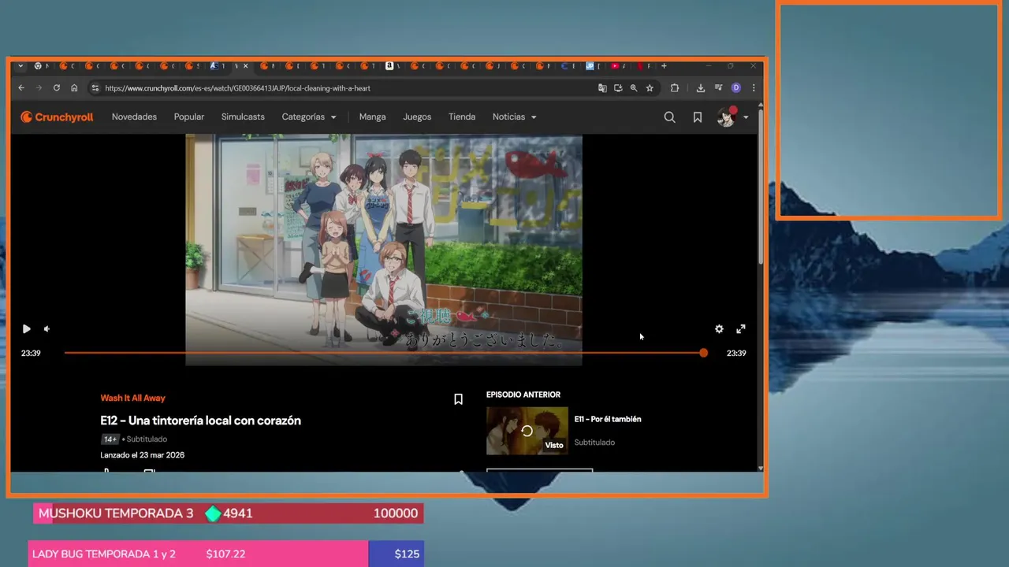Image resolution: width=1009 pixels, height=567 pixels.
Task: Toggle fullscreen on the video player
Action: [x=741, y=329]
